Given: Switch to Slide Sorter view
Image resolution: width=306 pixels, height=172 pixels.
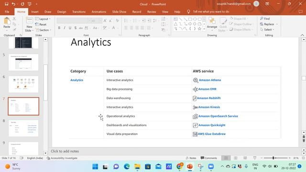Looking at the screenshot, I should (236, 158).
